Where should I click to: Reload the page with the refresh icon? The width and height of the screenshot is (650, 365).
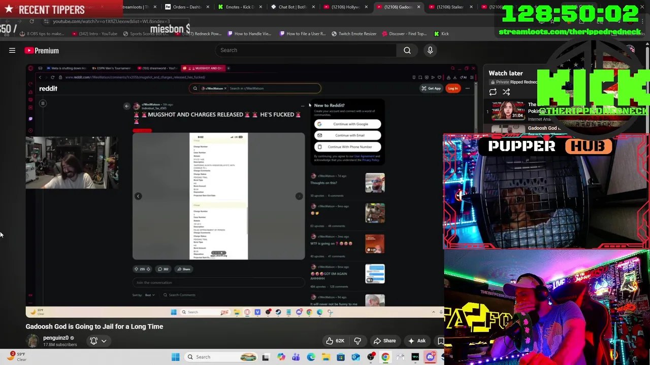coord(31,21)
